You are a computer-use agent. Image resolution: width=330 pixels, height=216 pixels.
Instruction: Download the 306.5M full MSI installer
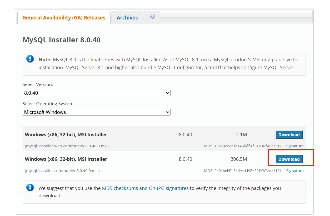click(289, 159)
